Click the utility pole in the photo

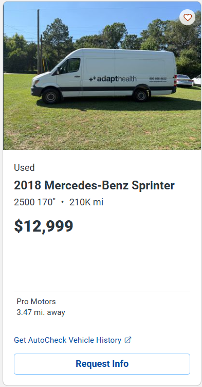click(39, 42)
